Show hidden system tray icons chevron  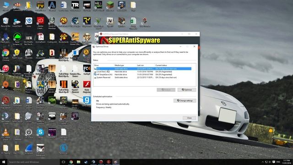[x=263, y=162]
